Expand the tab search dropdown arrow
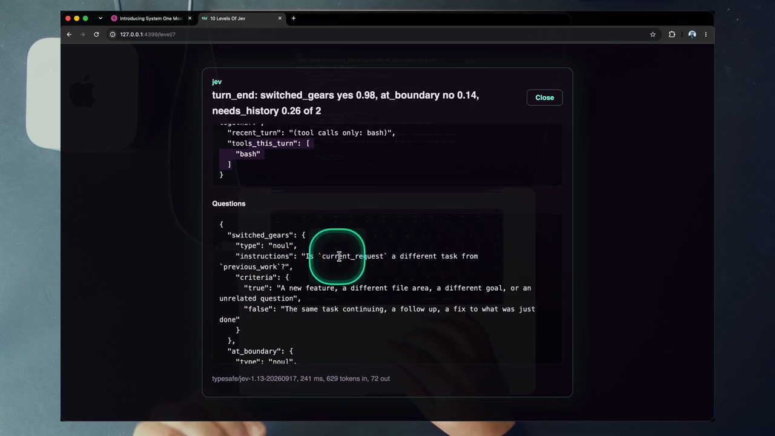Image resolution: width=775 pixels, height=436 pixels. (100, 19)
